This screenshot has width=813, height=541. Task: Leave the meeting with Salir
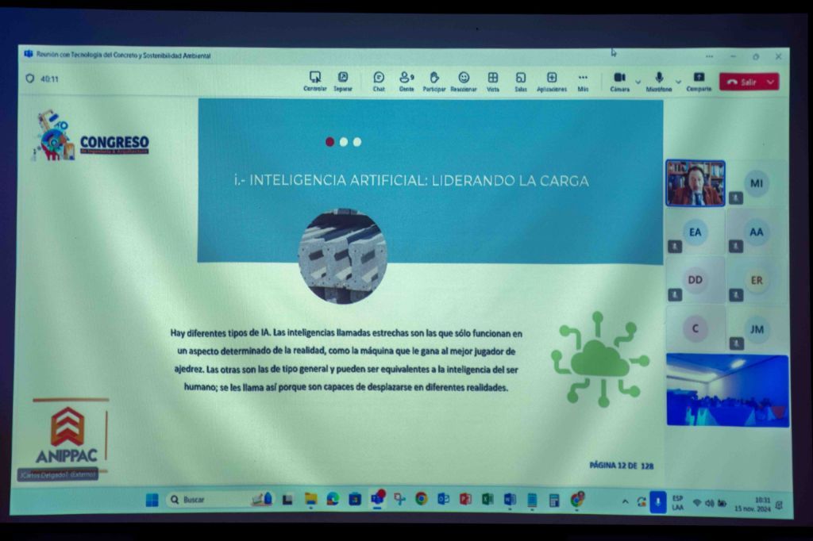[742, 82]
